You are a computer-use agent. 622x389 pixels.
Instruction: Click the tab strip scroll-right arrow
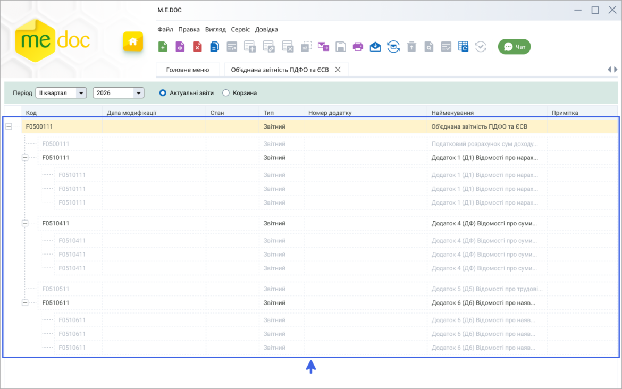616,70
